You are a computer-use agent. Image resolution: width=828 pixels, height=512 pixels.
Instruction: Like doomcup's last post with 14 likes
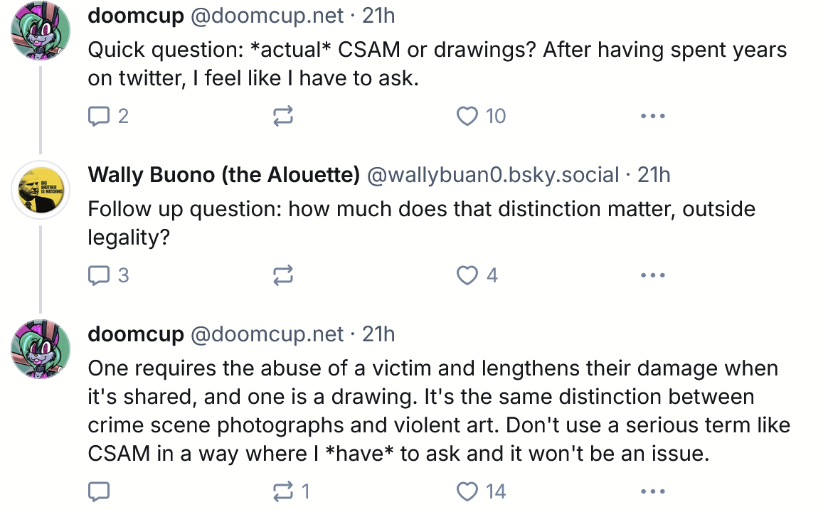(x=467, y=491)
